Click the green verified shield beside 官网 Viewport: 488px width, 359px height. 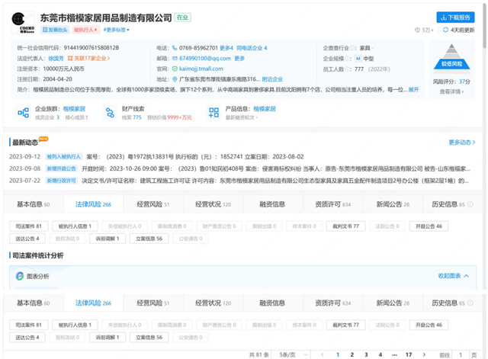click(175, 69)
